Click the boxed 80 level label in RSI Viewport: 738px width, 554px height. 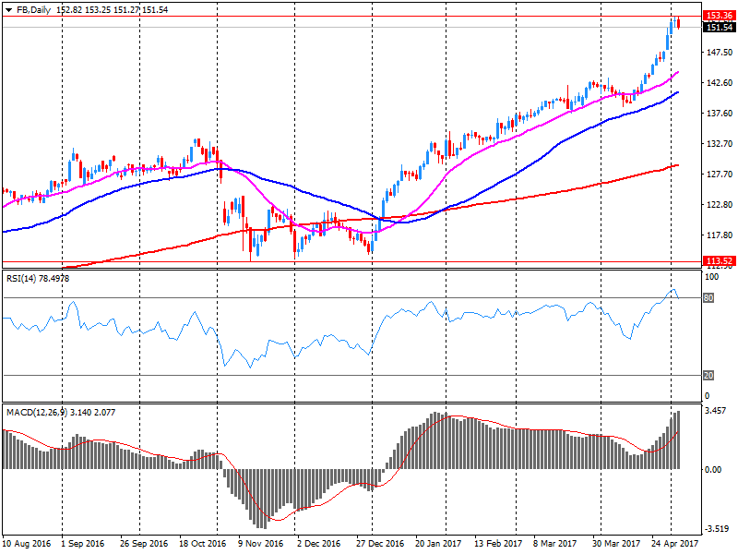coord(709,298)
